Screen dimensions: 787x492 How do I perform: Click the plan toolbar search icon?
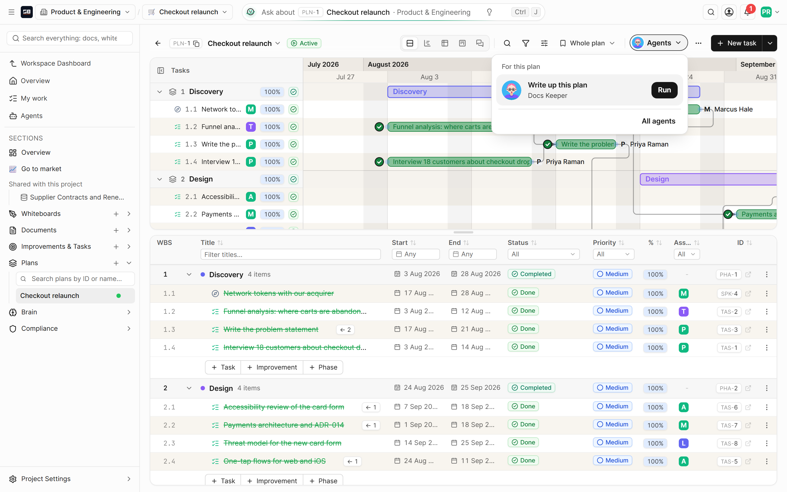pyautogui.click(x=507, y=43)
